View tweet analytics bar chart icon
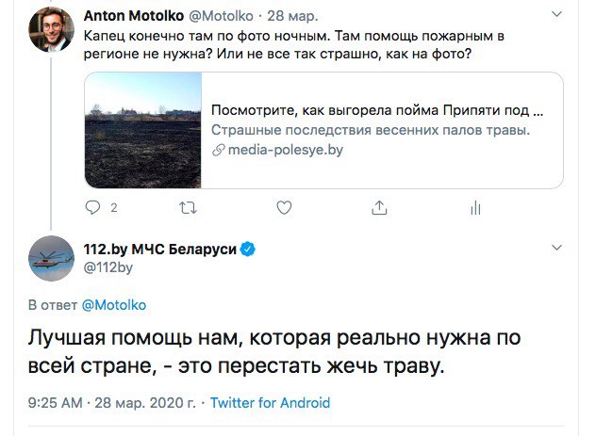Image resolution: width=596 pixels, height=436 pixels. (x=476, y=206)
